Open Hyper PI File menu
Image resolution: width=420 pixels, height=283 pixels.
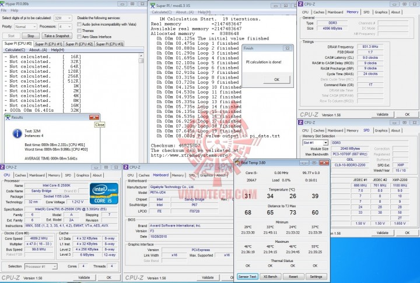coord(3,10)
